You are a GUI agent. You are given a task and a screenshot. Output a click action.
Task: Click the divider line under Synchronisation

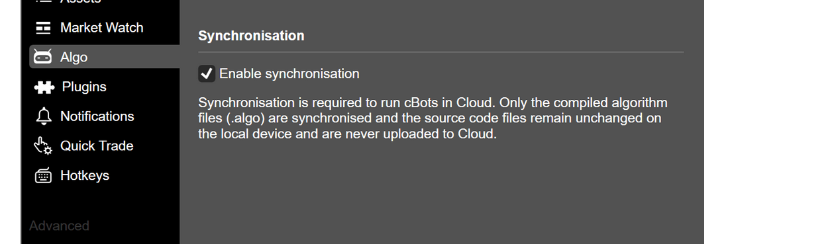(x=441, y=52)
